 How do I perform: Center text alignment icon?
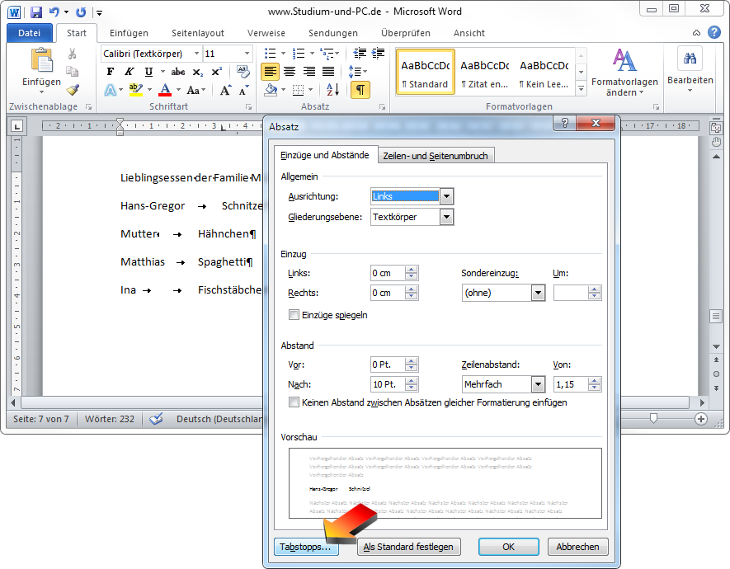[x=290, y=72]
